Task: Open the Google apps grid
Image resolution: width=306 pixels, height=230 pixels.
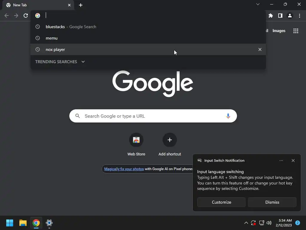Action: [296, 31]
